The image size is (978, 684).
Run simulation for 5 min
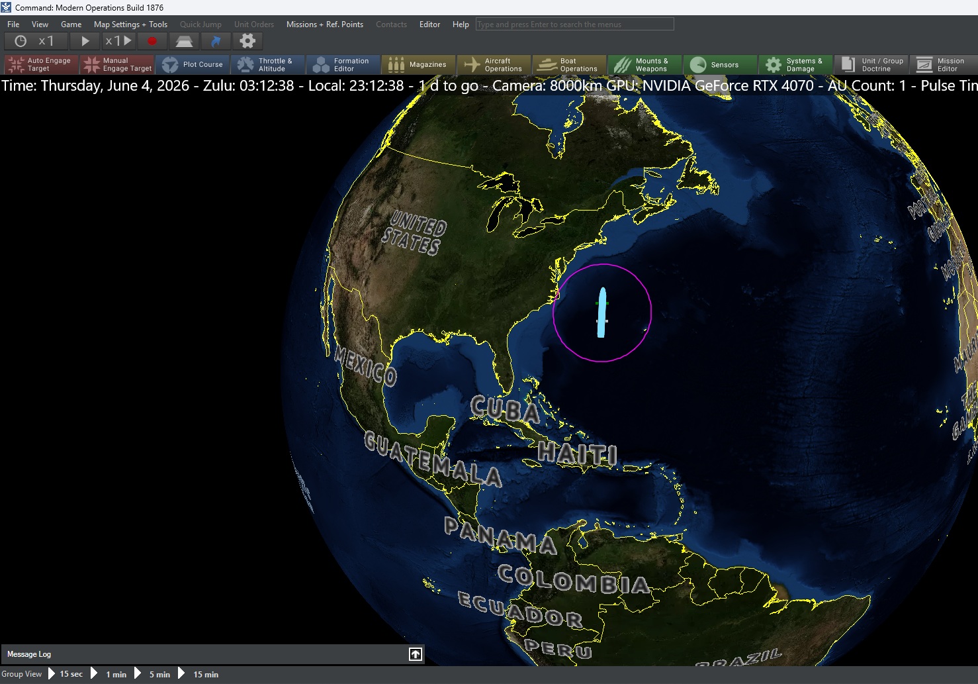(159, 674)
